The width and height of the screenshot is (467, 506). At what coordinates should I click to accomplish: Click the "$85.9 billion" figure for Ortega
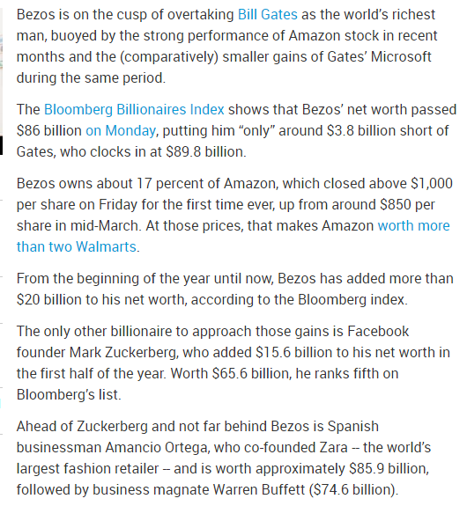pyautogui.click(x=389, y=469)
